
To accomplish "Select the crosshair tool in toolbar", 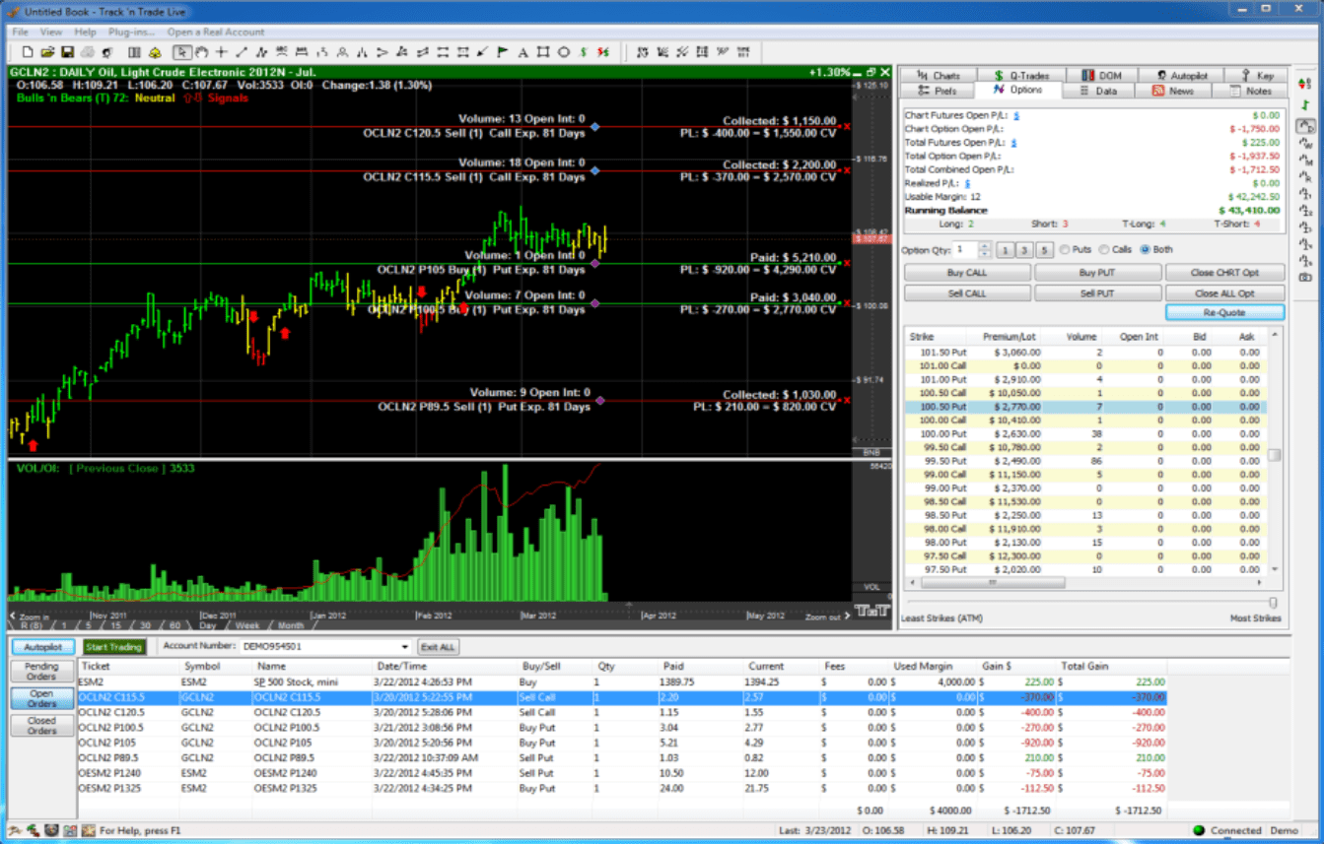I will coord(221,52).
